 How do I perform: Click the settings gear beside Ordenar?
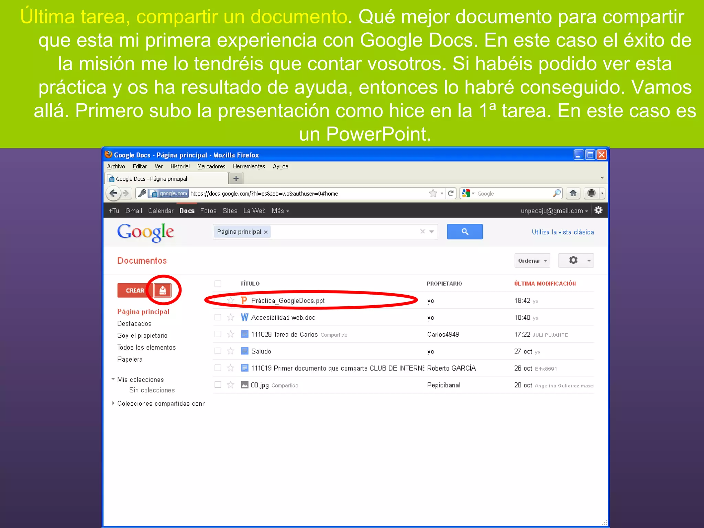(576, 261)
